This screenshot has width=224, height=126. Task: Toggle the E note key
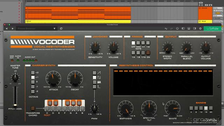pyautogui.click(x=59, y=108)
